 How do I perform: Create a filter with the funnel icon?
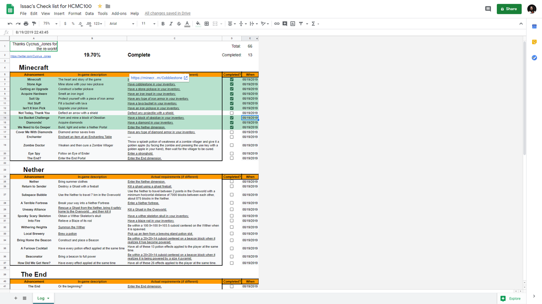click(300, 23)
